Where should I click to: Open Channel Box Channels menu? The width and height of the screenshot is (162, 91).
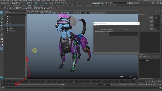141,13
